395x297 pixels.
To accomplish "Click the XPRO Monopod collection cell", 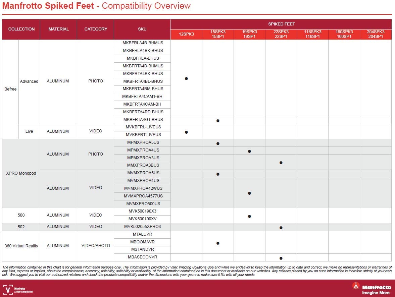I will point(21,173).
